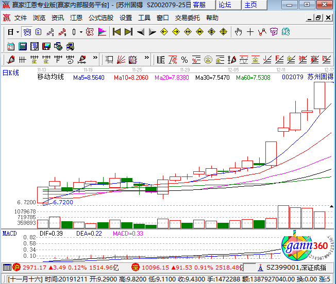
Task: Click the magenta flag icon
Action: 102,32
